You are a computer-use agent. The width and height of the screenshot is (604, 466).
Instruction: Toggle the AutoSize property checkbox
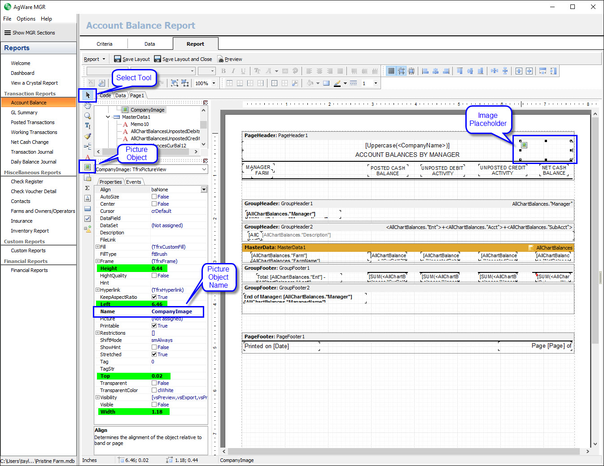[154, 197]
